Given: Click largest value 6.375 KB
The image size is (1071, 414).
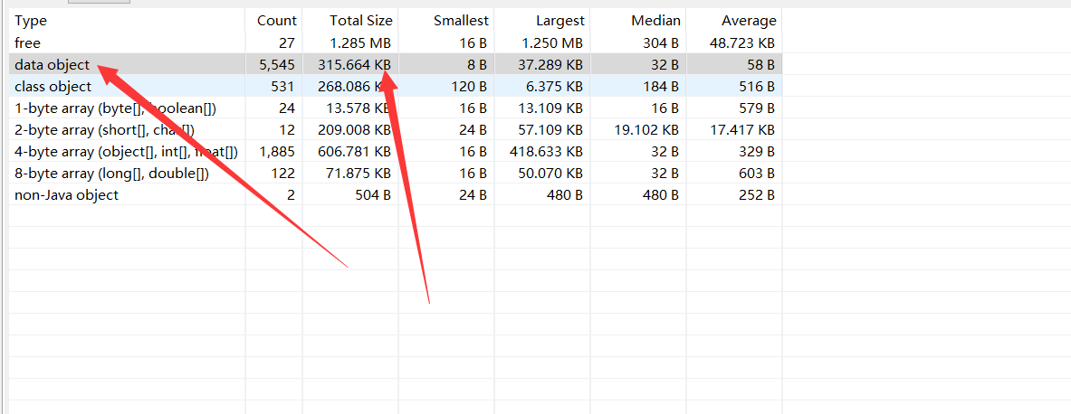Looking at the screenshot, I should 553,87.
